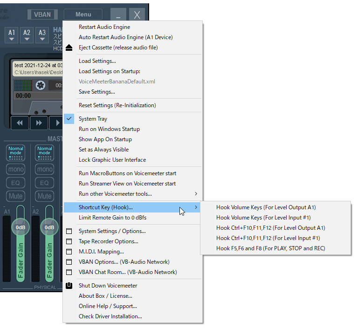This screenshot has width=357, height=329.
Task: Toggle mono button on A2 bus
Action: (x=44, y=169)
